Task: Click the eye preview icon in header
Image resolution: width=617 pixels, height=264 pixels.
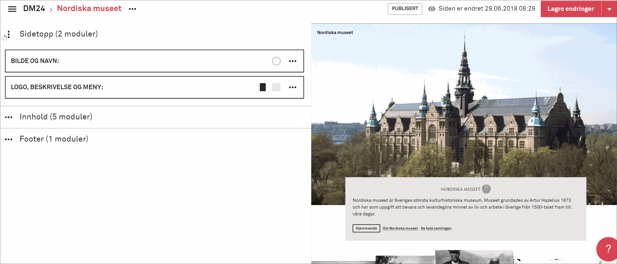Action: point(432,9)
